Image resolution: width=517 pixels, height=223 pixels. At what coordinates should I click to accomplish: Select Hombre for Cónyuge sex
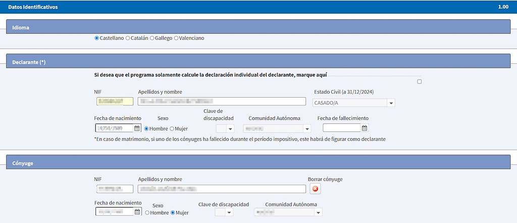[x=147, y=213]
